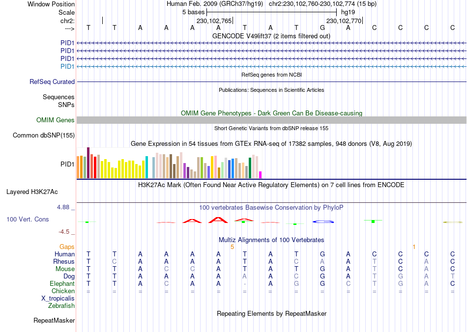The image size is (467, 332).
Task: Click the Scale label
Action: click(66, 12)
